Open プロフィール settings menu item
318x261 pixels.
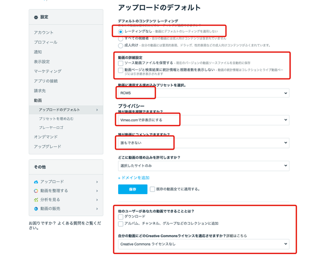[46, 42]
